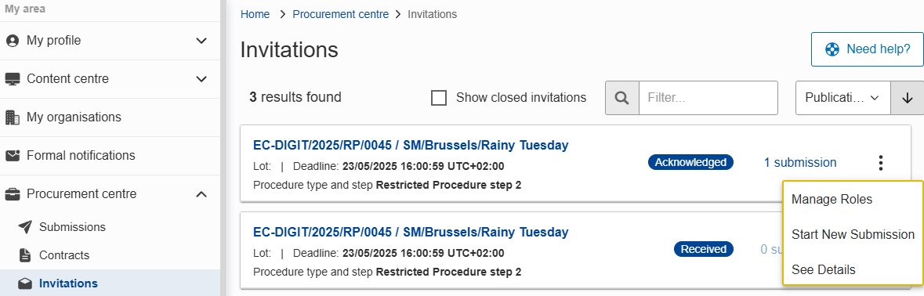924x296 pixels.
Task: Select See Details in the popup menu
Action: tap(823, 269)
